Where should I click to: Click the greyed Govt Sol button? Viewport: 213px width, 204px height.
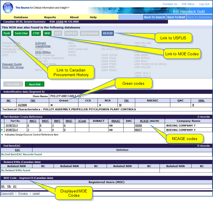click(71, 33)
